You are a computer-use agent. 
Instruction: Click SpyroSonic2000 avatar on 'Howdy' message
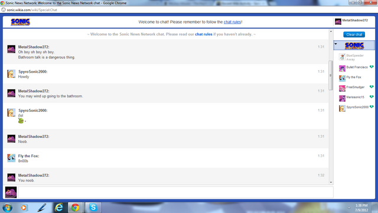[11, 73]
